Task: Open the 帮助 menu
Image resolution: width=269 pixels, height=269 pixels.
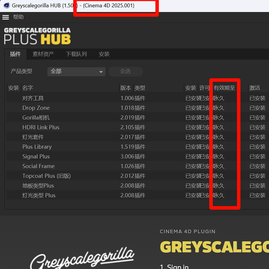Action: 18,17
